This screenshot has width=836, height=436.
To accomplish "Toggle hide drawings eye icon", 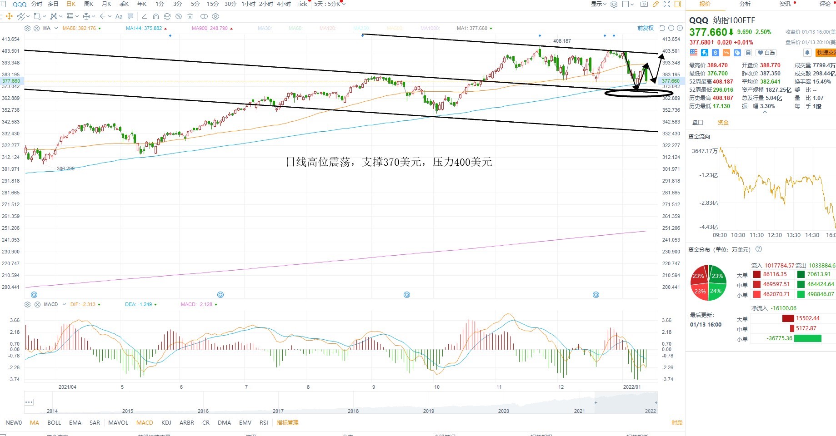I will pyautogui.click(x=179, y=16).
